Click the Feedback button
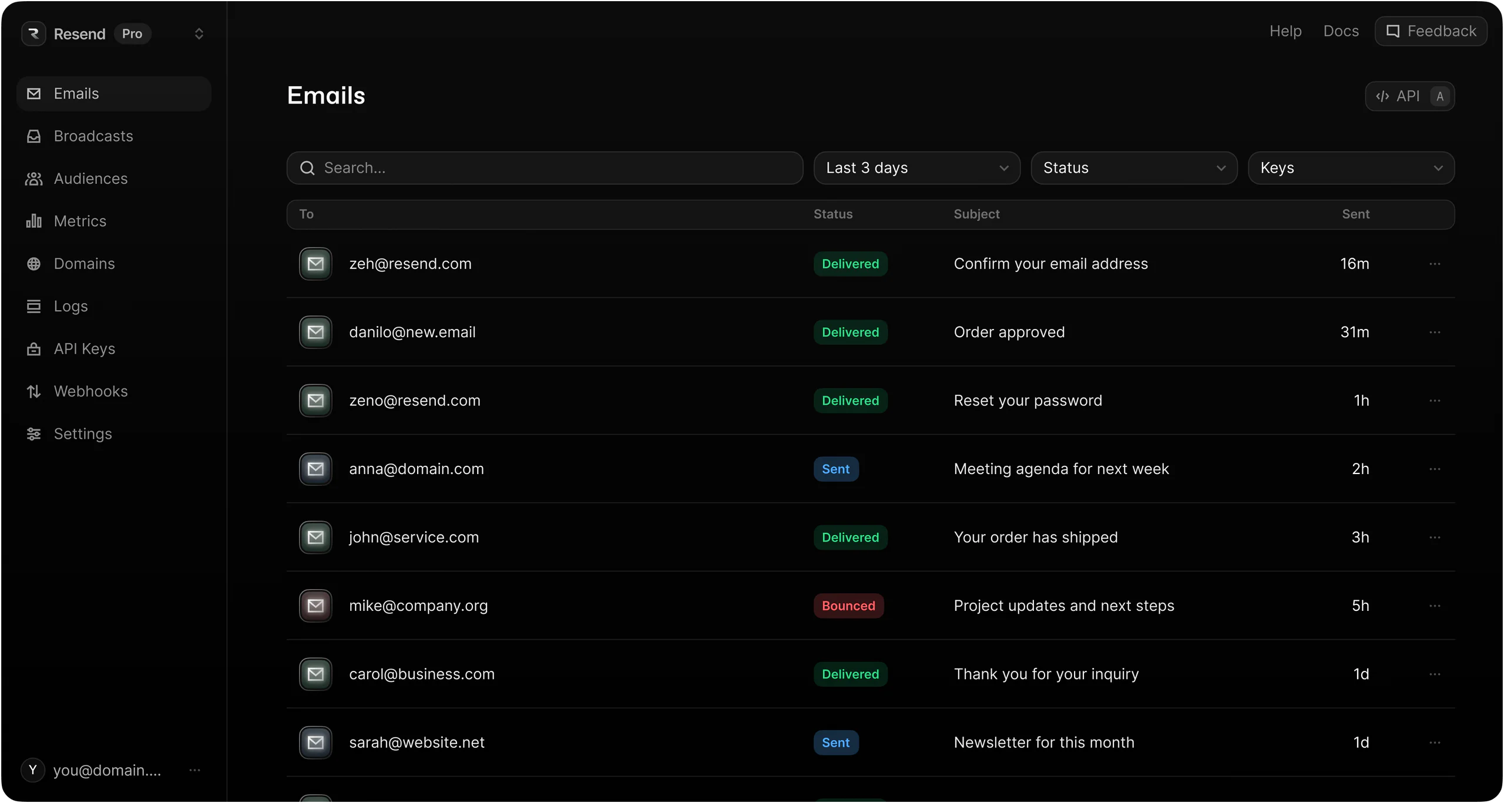1504x803 pixels. click(x=1431, y=31)
